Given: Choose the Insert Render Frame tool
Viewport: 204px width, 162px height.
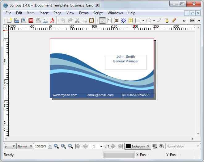Looking at the screenshot, I should click(x=123, y=20).
